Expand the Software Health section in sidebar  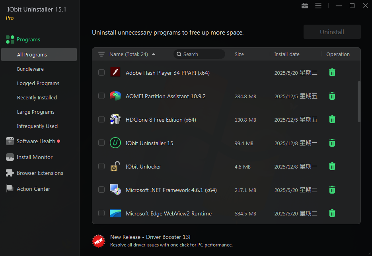(x=36, y=141)
